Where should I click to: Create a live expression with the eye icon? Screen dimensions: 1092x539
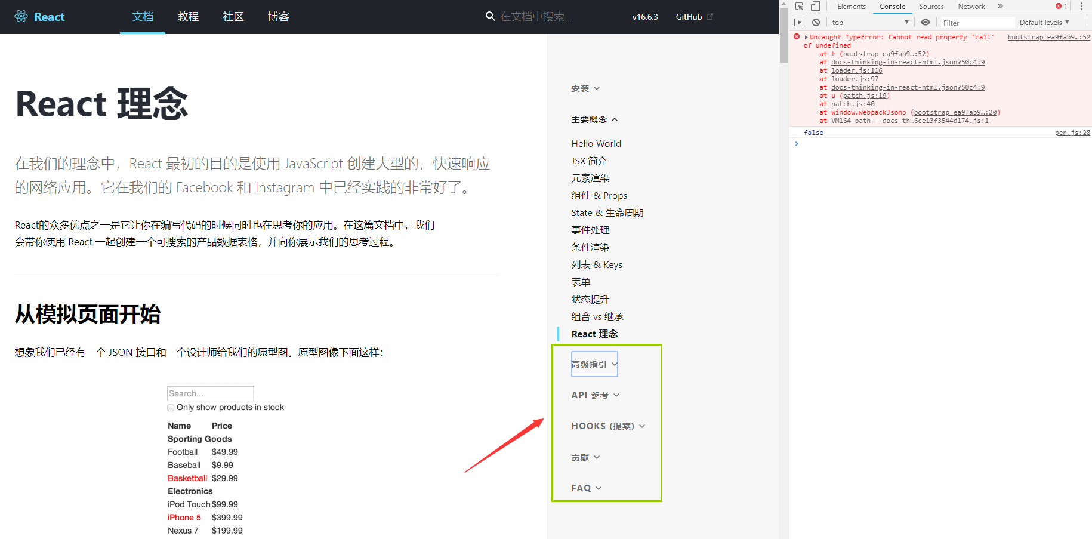[x=926, y=22]
